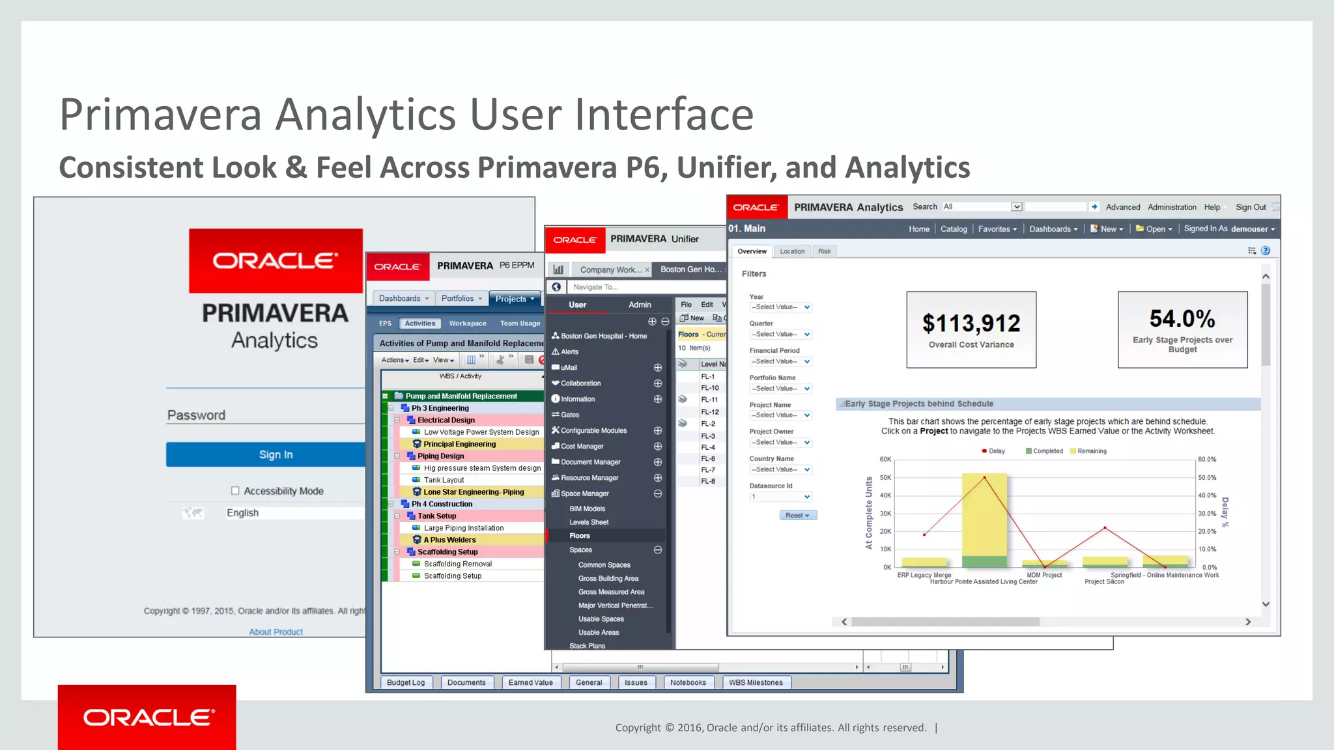The image size is (1334, 750).
Task: Open the Catalog link
Action: pos(954,229)
